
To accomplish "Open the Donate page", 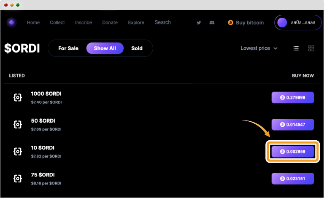I will coord(110,22).
